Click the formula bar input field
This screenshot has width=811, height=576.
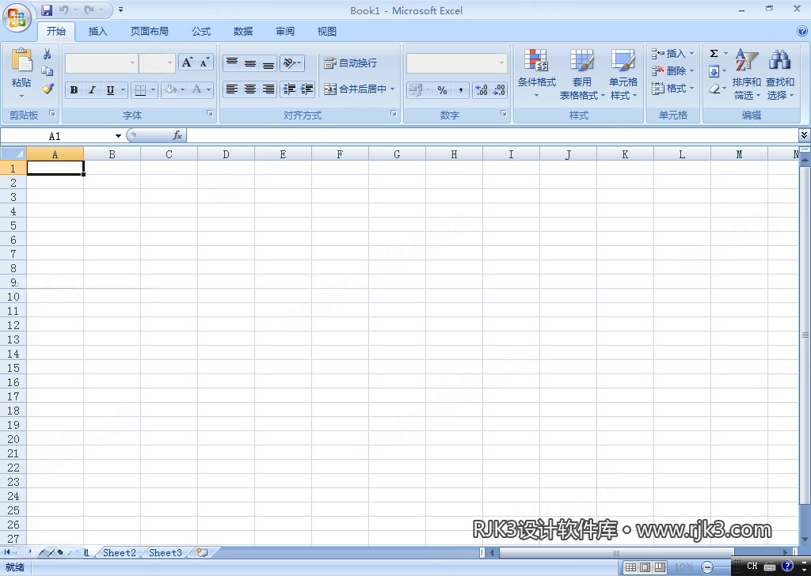[x=493, y=135]
